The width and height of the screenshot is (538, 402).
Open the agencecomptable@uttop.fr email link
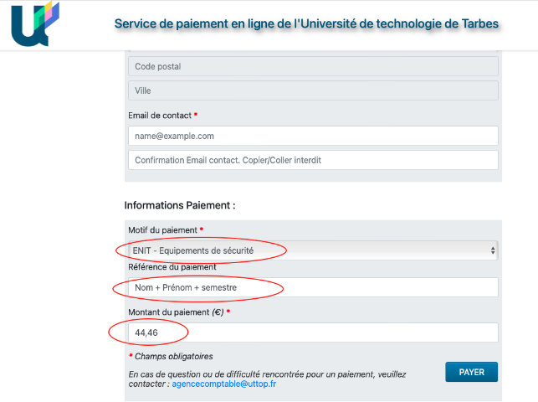click(x=223, y=384)
